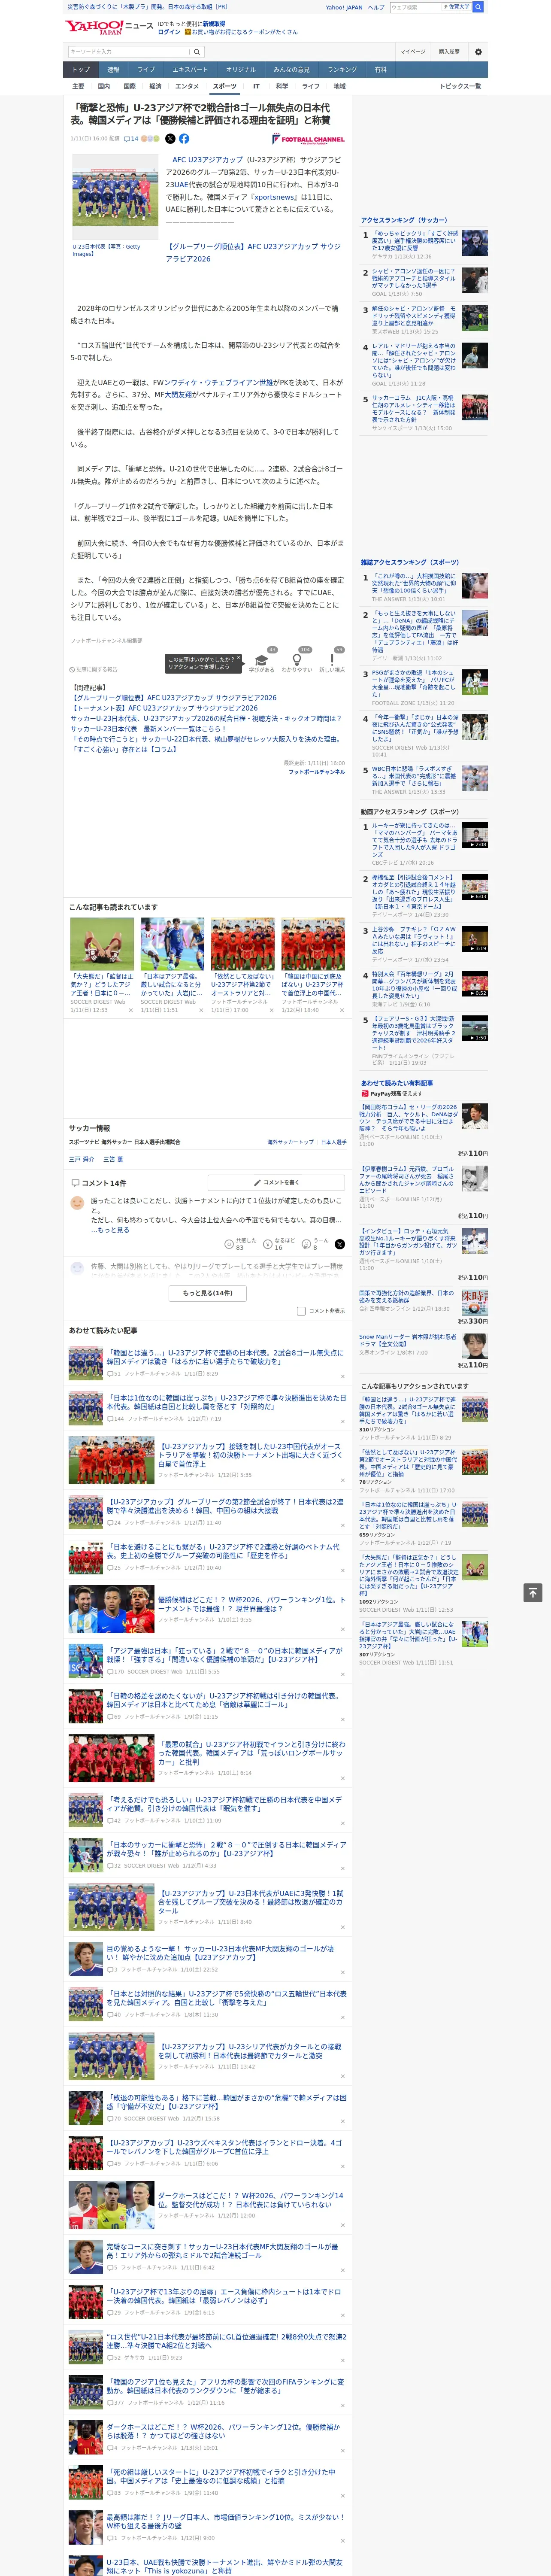Click the back-to-top arrow button
The height and width of the screenshot is (2576, 551).
(533, 1592)
